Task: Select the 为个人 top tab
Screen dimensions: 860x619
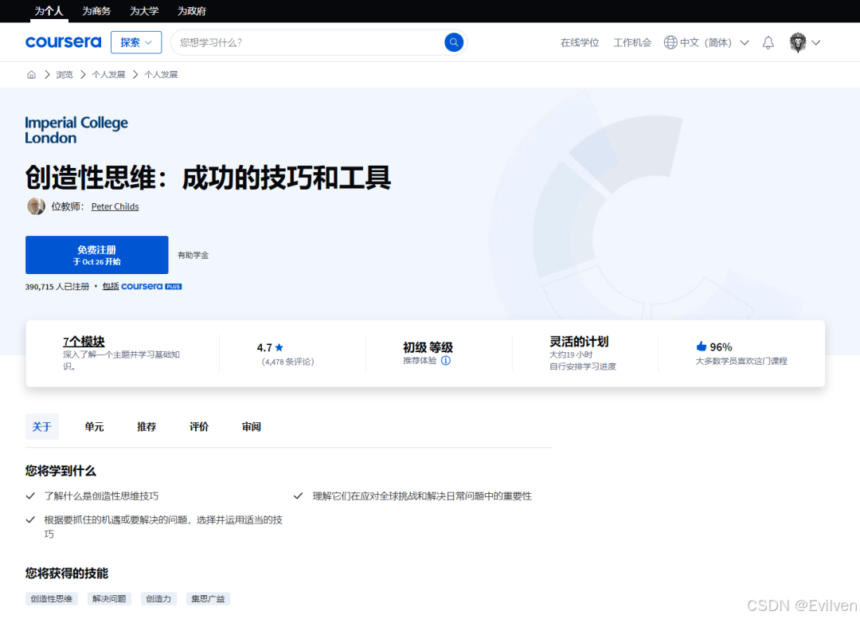Action: tap(49, 11)
